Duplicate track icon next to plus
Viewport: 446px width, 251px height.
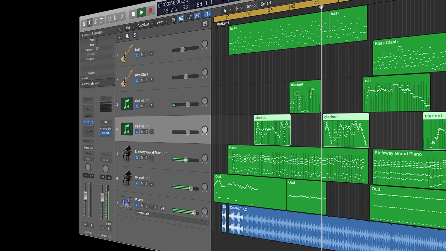[x=127, y=36]
